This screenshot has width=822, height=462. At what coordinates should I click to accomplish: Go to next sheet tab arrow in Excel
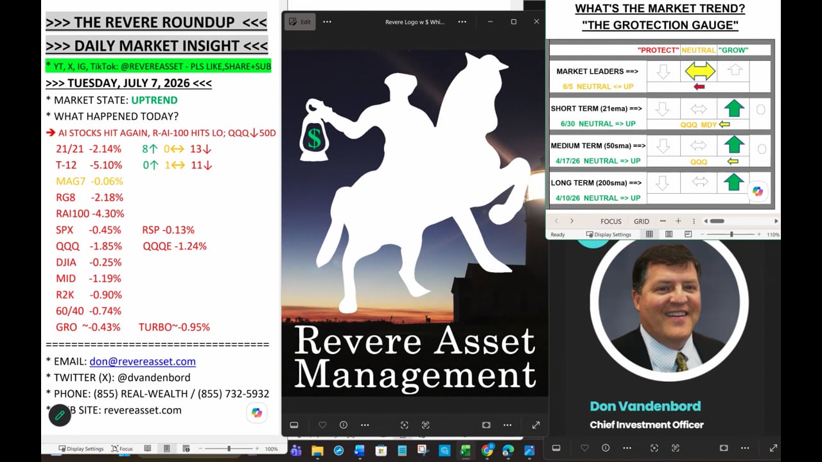pyautogui.click(x=572, y=221)
